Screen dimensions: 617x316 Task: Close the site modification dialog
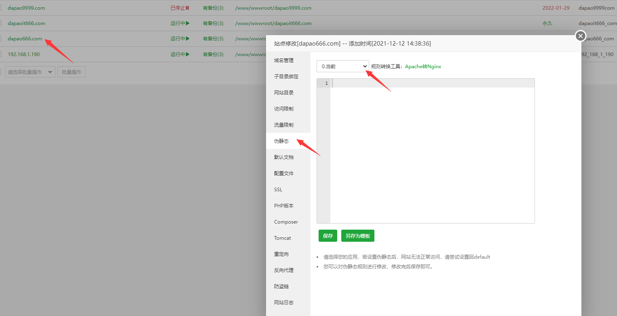pos(581,36)
